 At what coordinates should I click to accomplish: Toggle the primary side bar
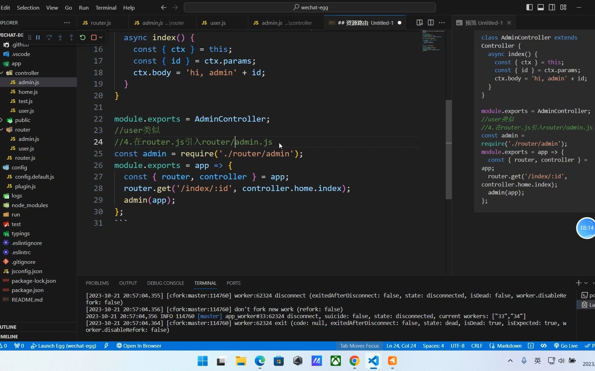530,7
